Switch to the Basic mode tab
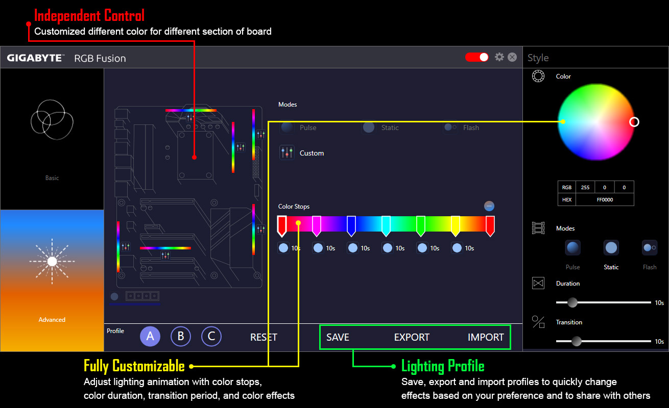The width and height of the screenshot is (669, 408). (52, 139)
